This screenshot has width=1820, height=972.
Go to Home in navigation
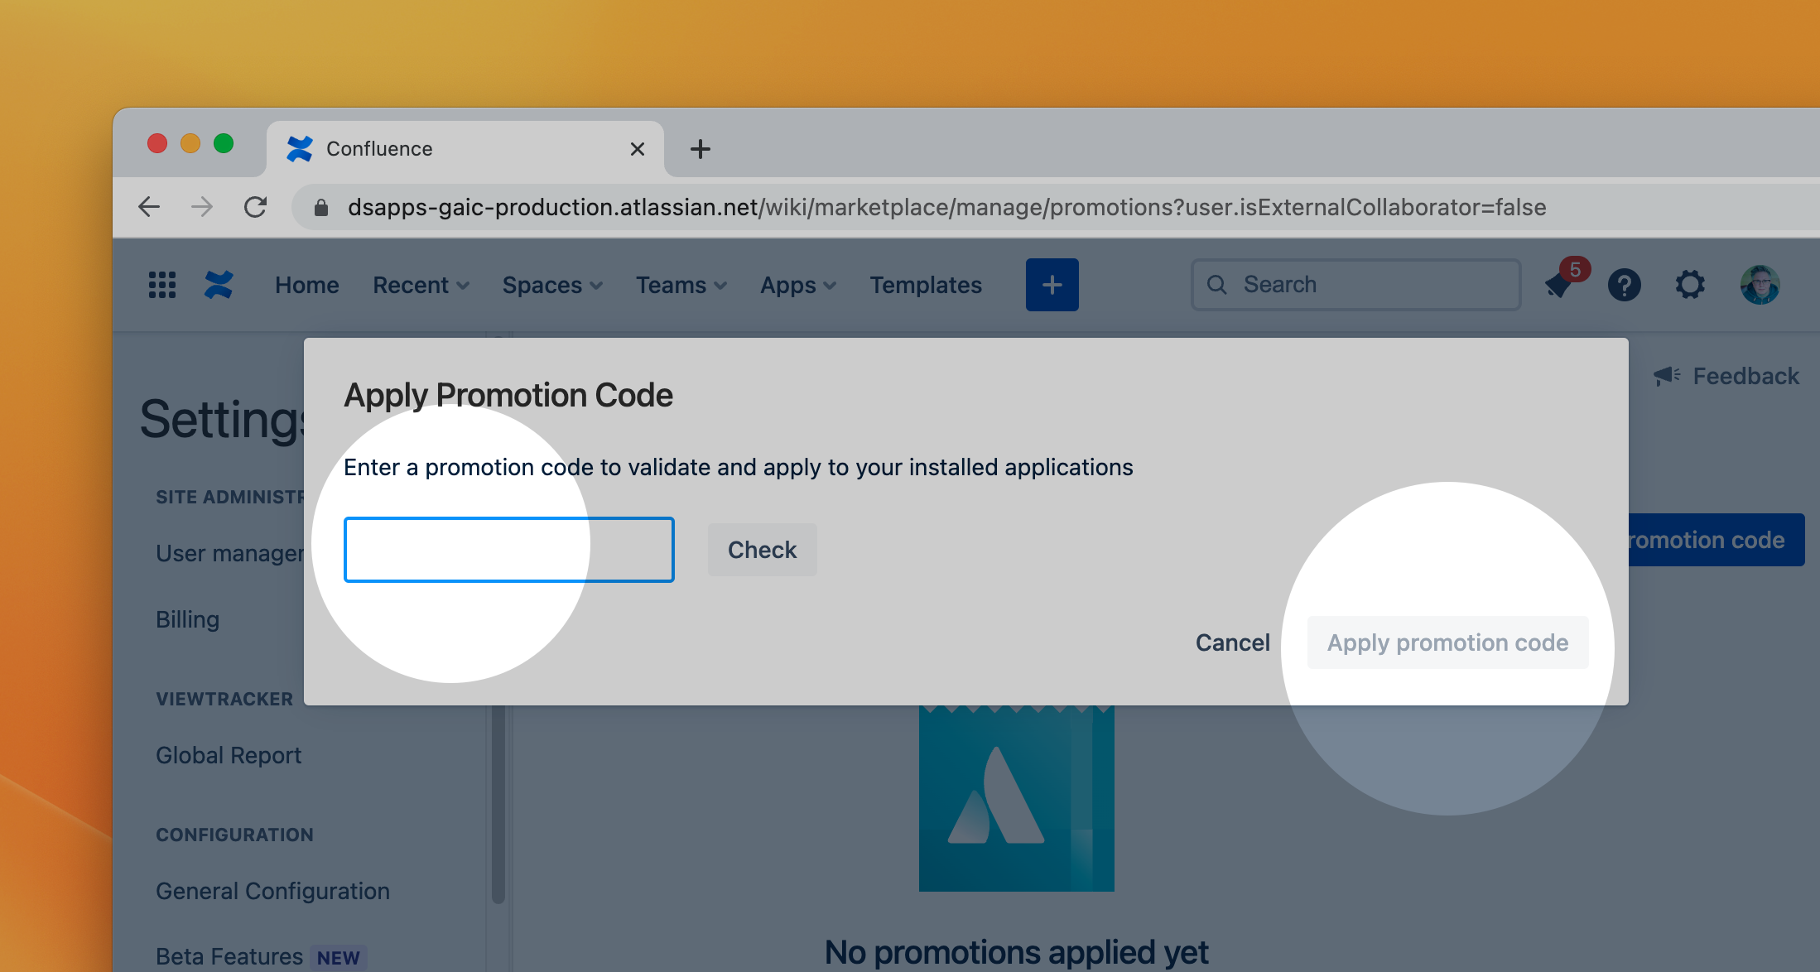point(307,285)
